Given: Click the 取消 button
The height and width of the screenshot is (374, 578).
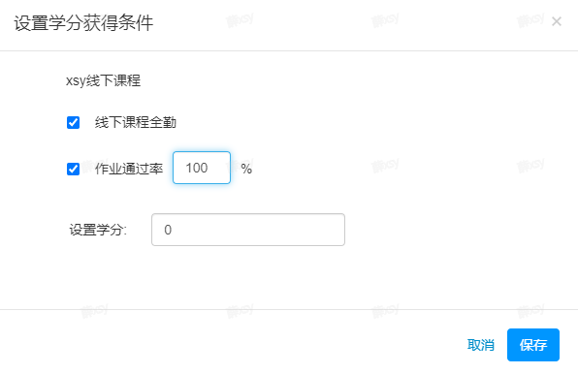Looking at the screenshot, I should pyautogui.click(x=481, y=345).
